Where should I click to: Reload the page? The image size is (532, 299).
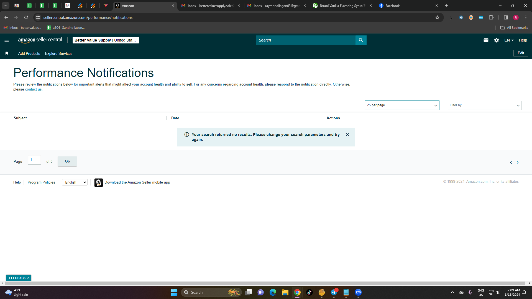[x=26, y=17]
